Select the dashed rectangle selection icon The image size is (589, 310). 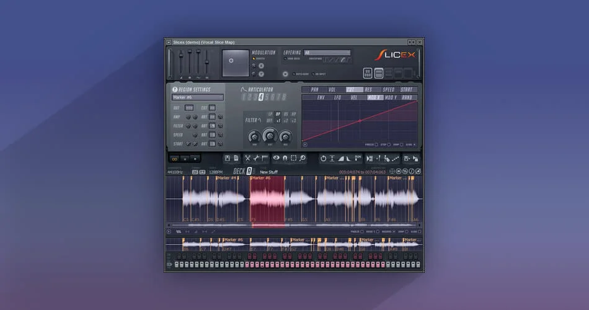[293, 158]
